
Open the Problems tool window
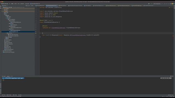click(x=9, y=95)
